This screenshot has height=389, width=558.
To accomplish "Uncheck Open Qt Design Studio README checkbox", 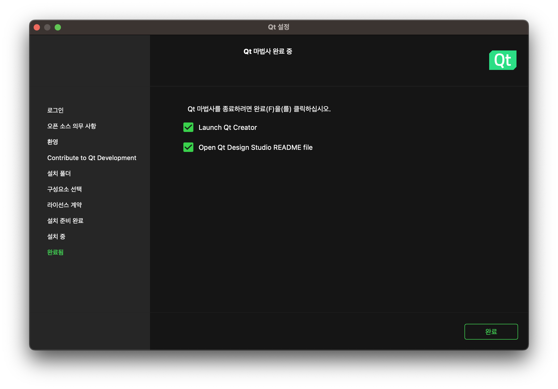I will tap(188, 147).
